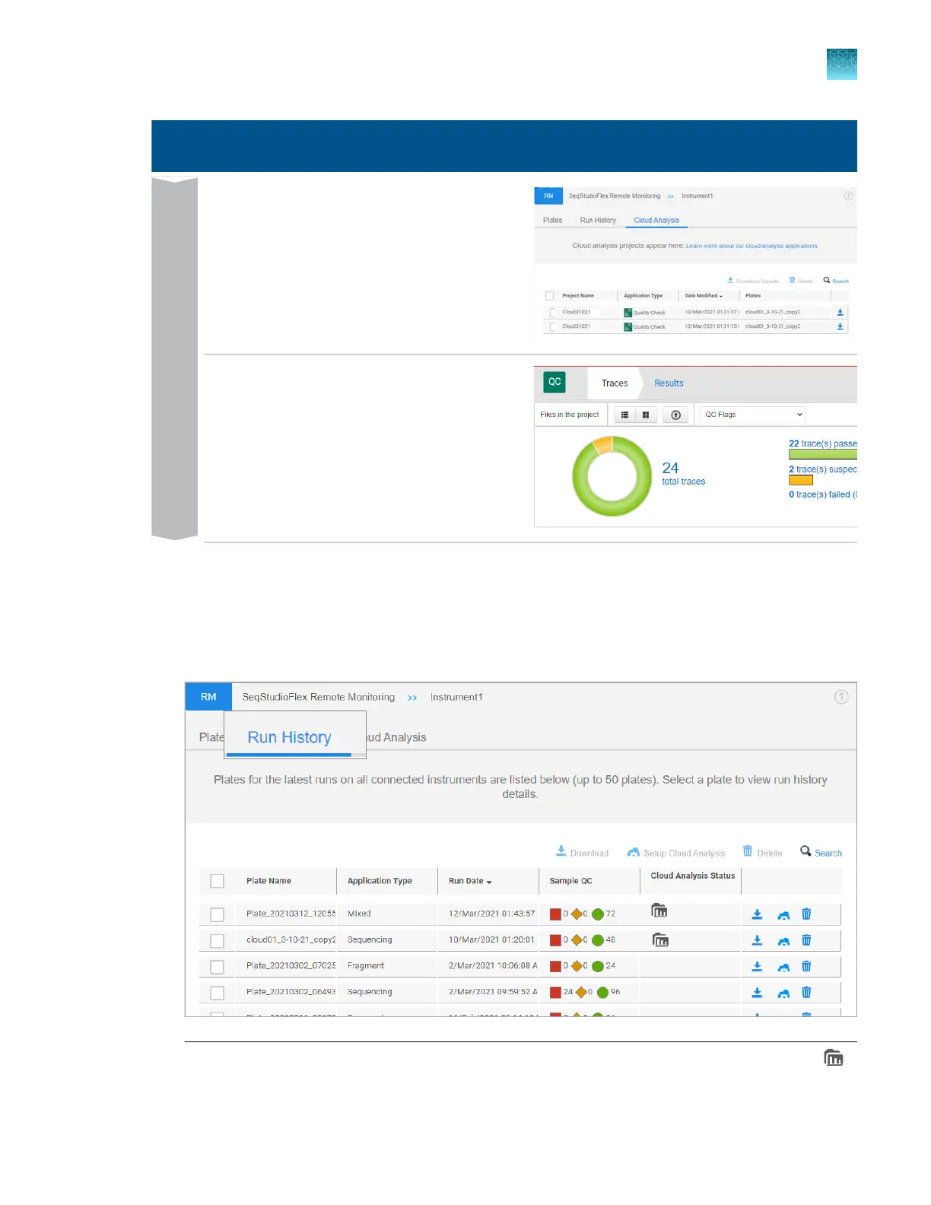The image size is (931, 1205).
Task: Select the underlined Cloud Analysis tab
Action: [x=656, y=220]
